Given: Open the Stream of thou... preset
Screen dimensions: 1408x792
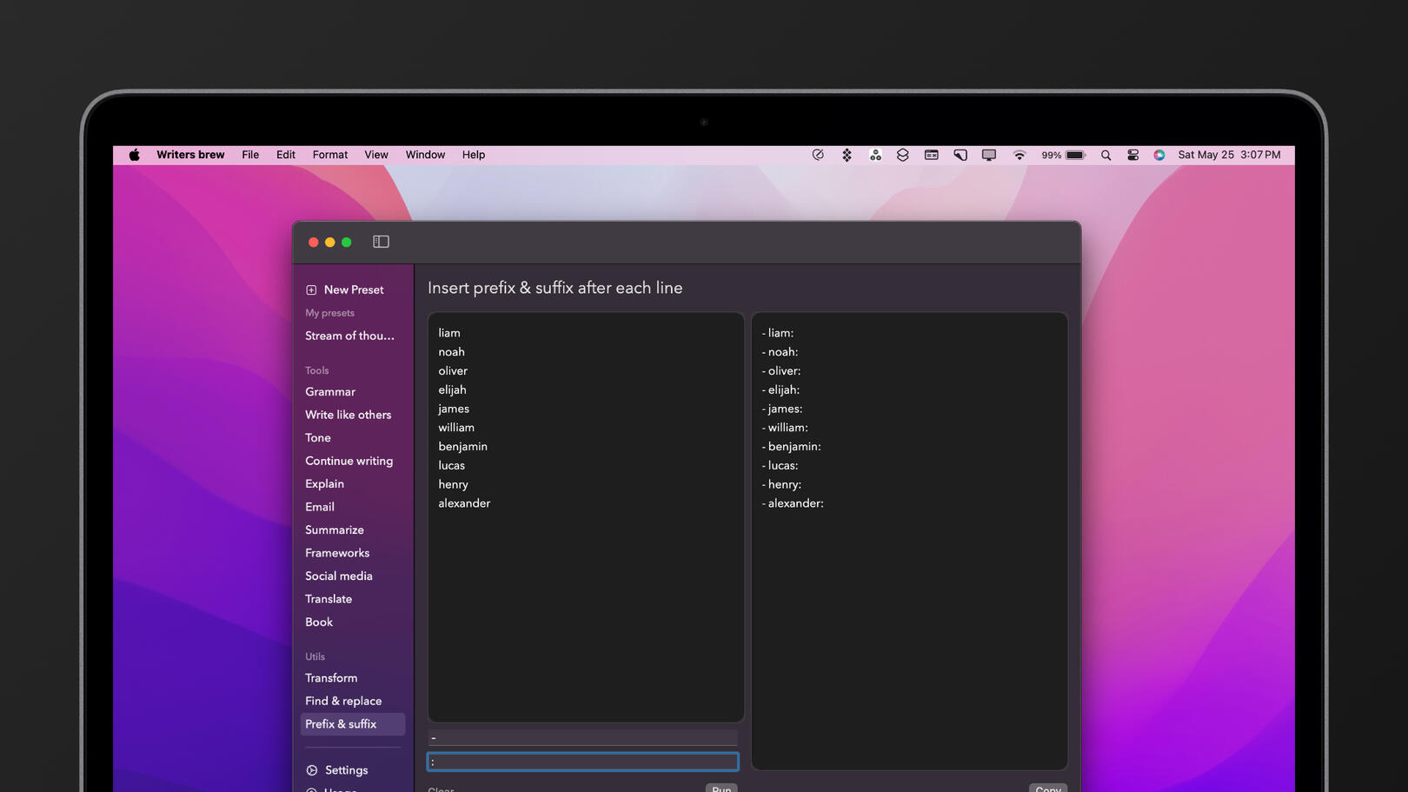Looking at the screenshot, I should point(349,336).
